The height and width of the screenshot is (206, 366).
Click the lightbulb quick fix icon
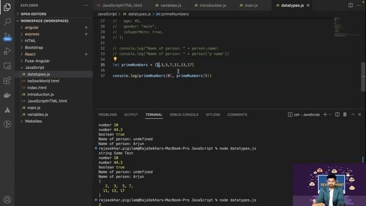pyautogui.click(x=115, y=59)
